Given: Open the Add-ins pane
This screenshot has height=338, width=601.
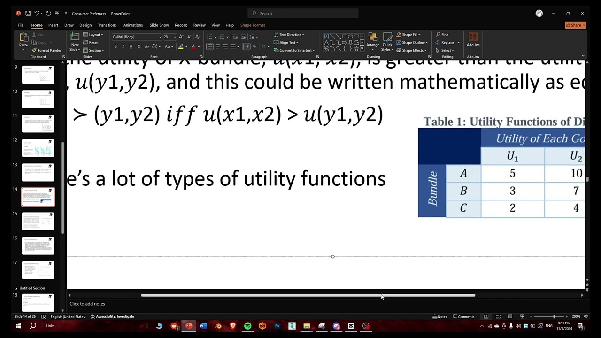Looking at the screenshot, I should pos(473,40).
